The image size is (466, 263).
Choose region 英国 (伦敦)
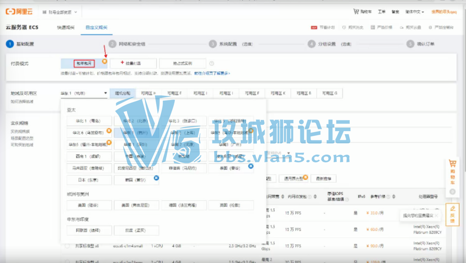tap(231, 205)
